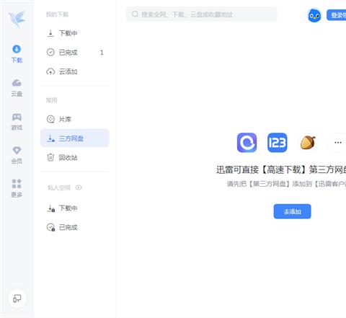Click the blue 登录 login button
This screenshot has width=346, height=318.
pos(337,15)
